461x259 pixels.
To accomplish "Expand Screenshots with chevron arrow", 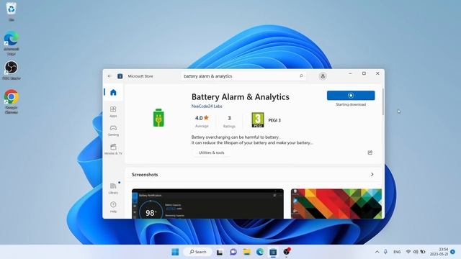I will 372,174.
